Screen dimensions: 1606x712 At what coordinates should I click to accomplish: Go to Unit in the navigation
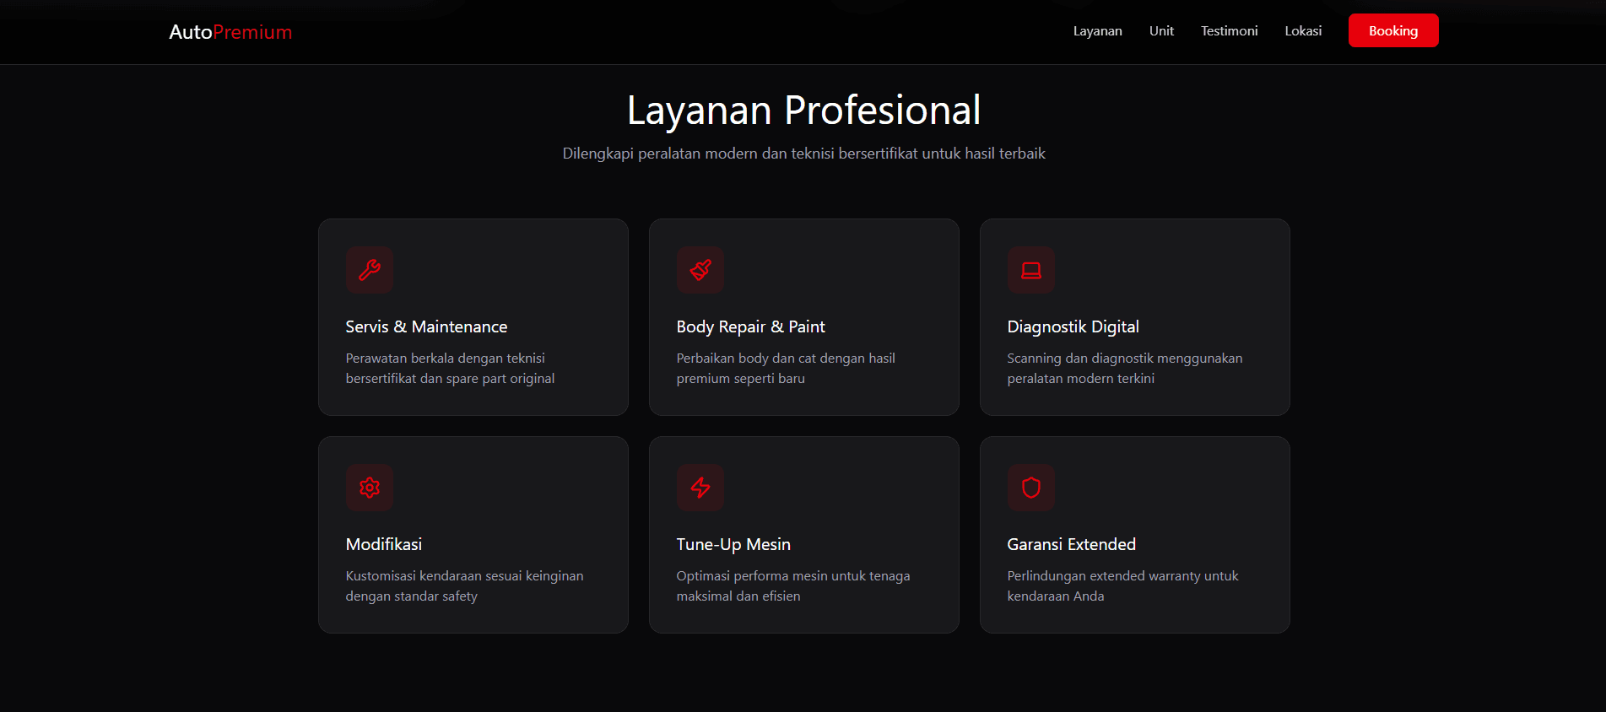1161,31
